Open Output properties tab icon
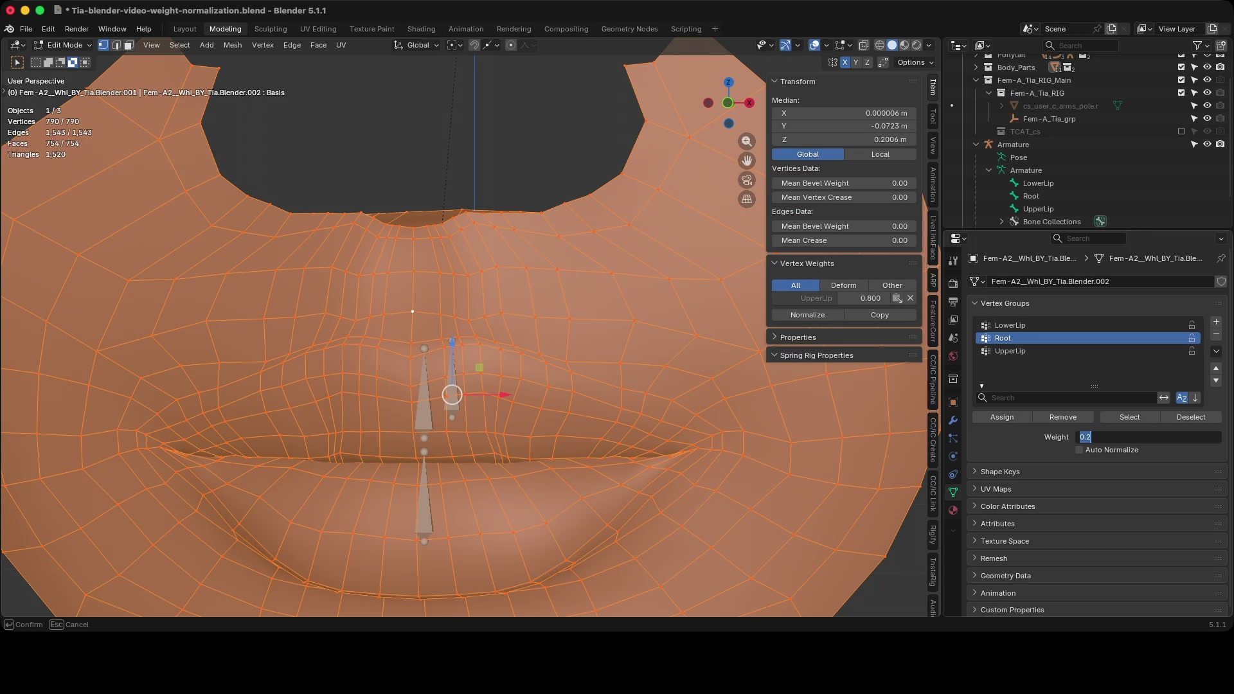Viewport: 1234px width, 694px height. click(x=953, y=301)
